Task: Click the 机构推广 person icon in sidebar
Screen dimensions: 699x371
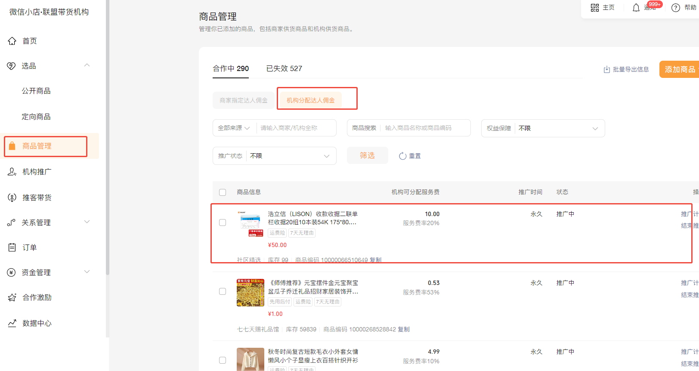Action: pos(12,172)
